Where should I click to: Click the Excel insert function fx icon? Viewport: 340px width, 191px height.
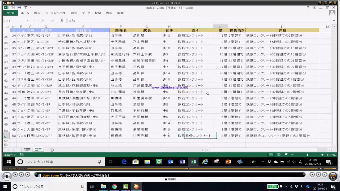[x=61, y=20]
